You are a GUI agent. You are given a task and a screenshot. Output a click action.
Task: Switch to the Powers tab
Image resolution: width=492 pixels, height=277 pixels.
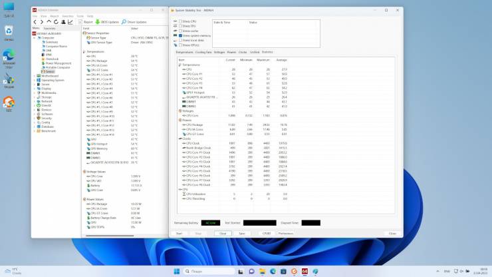pos(231,52)
